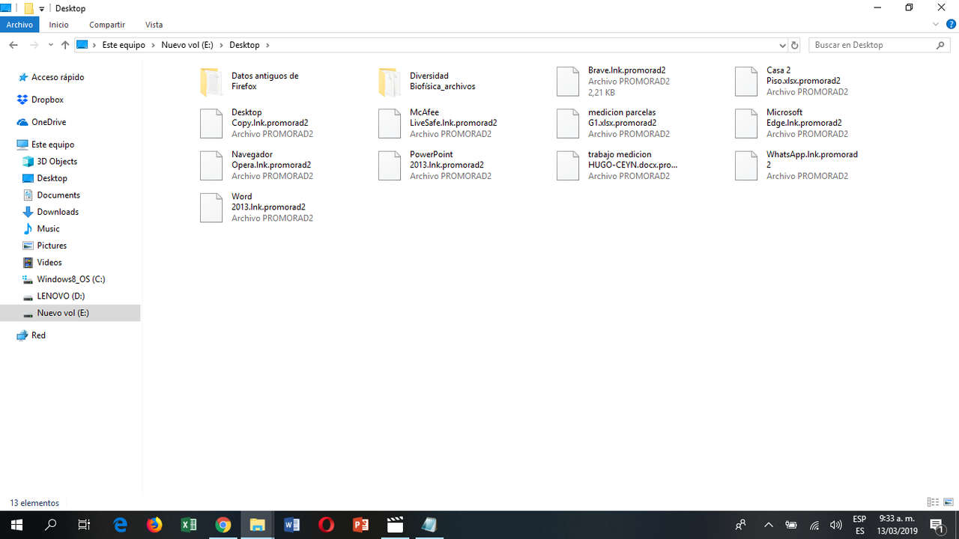Select the McAfee LiveSafe.lnk.promorad2 file

click(x=437, y=124)
